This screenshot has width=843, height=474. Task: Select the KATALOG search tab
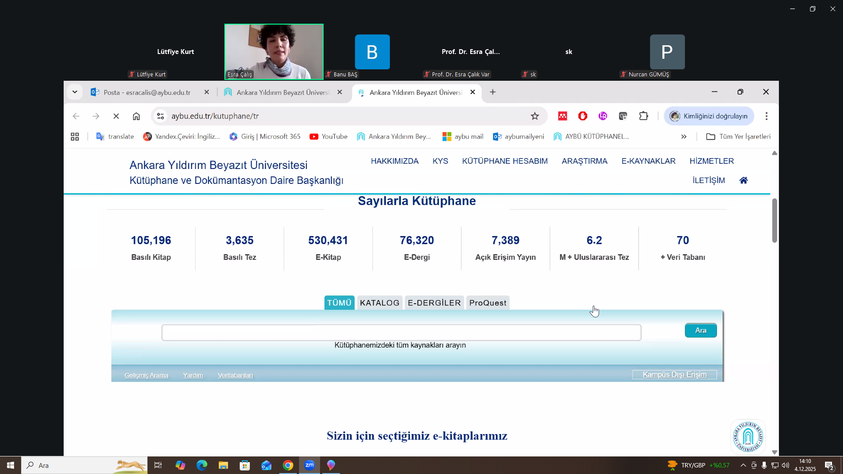point(379,303)
